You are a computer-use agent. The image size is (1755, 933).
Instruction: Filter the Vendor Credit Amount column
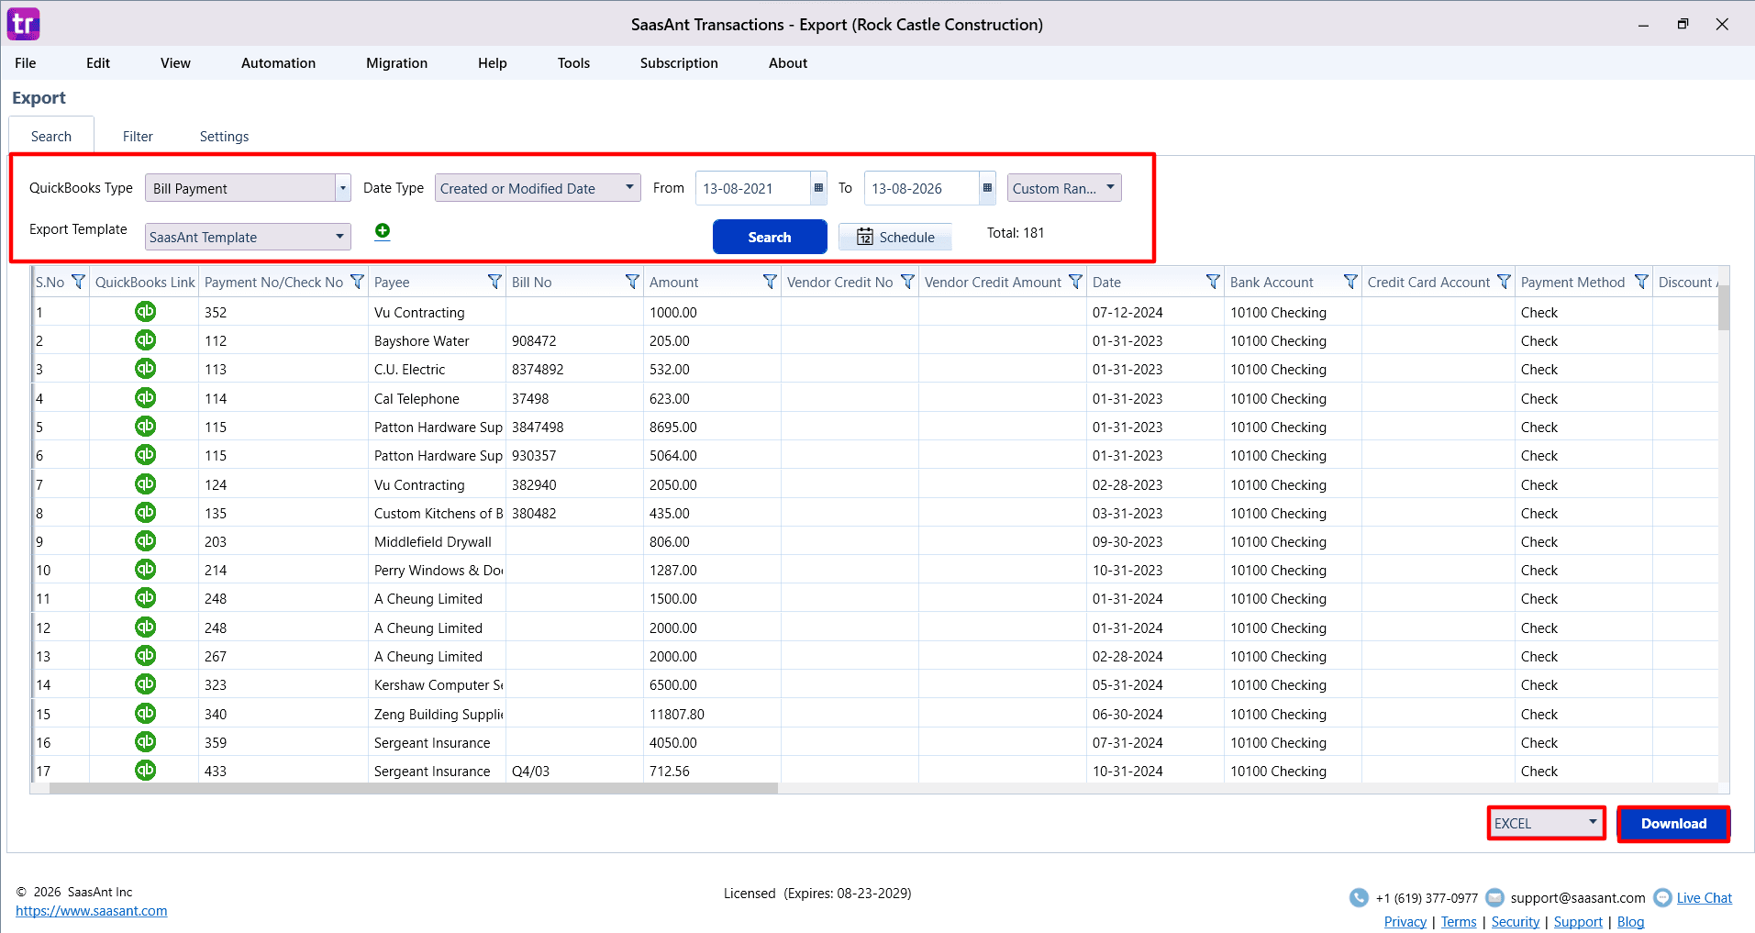click(1075, 282)
